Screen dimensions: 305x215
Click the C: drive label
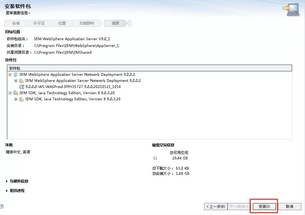pos(155,158)
